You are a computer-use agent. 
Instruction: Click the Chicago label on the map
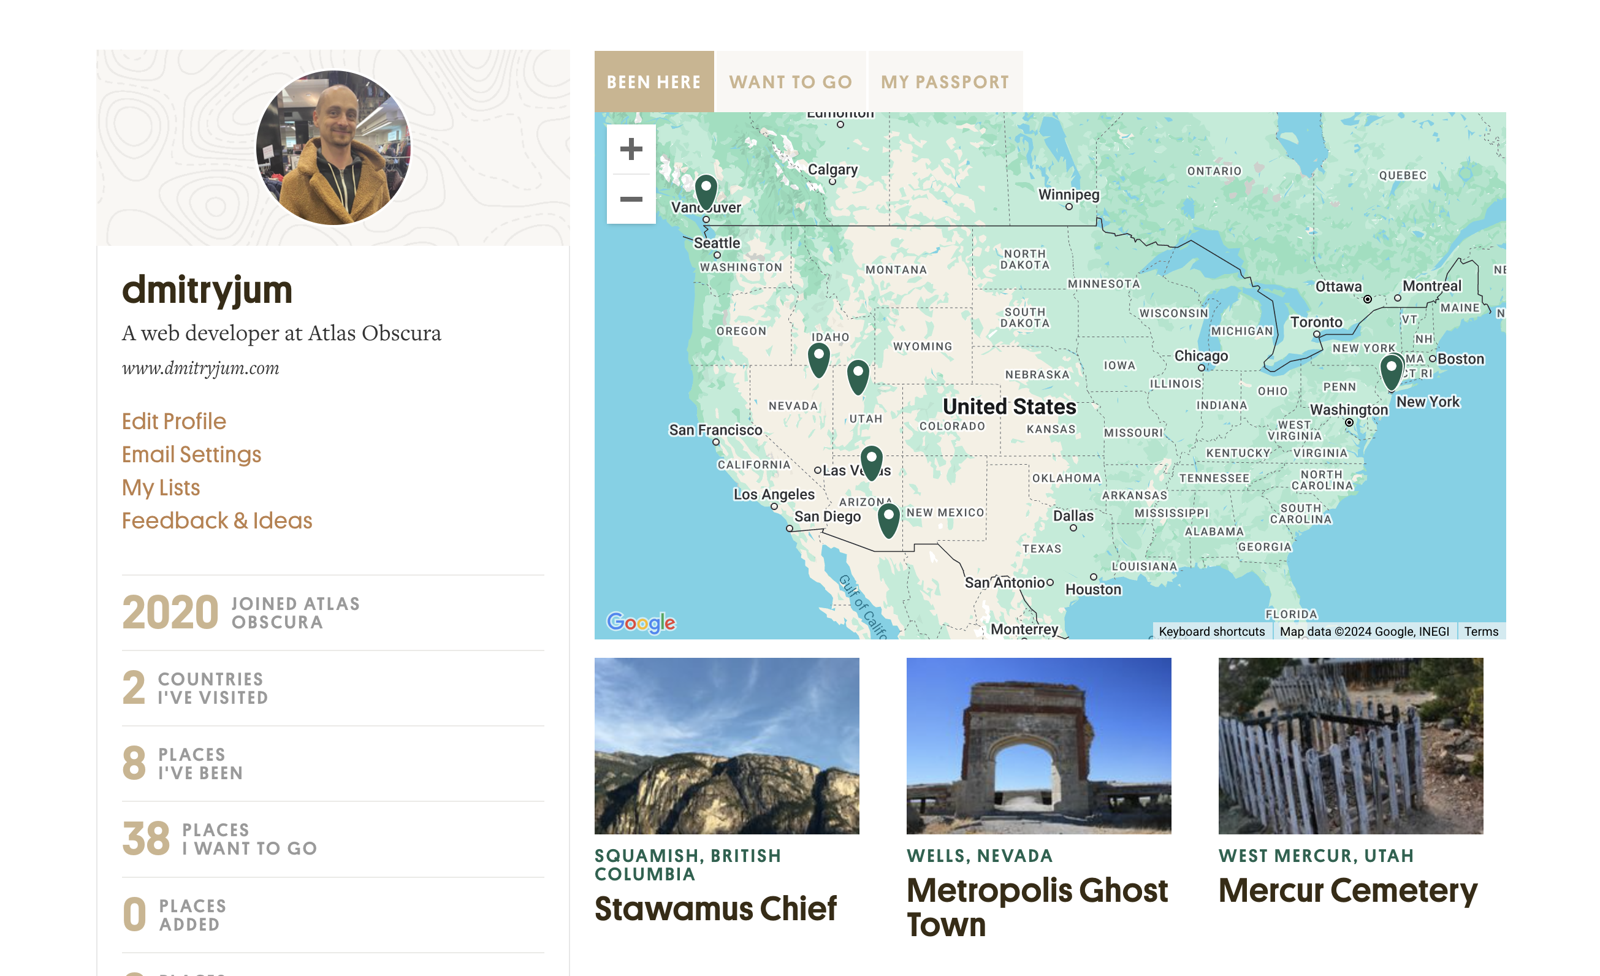click(1201, 355)
